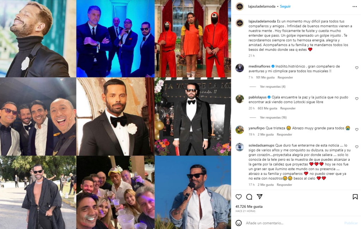The image size is (361, 229).
Task: Like the soledadsamups comment
Action: [357, 147]
